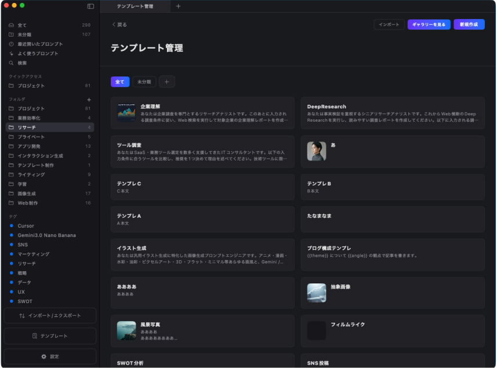Open the ああああ template card

click(202, 293)
